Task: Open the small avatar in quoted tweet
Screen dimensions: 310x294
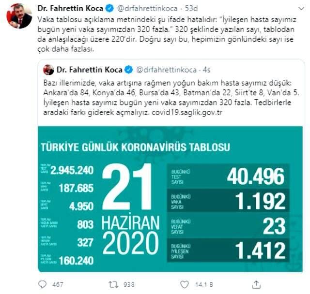Action: (x=48, y=70)
